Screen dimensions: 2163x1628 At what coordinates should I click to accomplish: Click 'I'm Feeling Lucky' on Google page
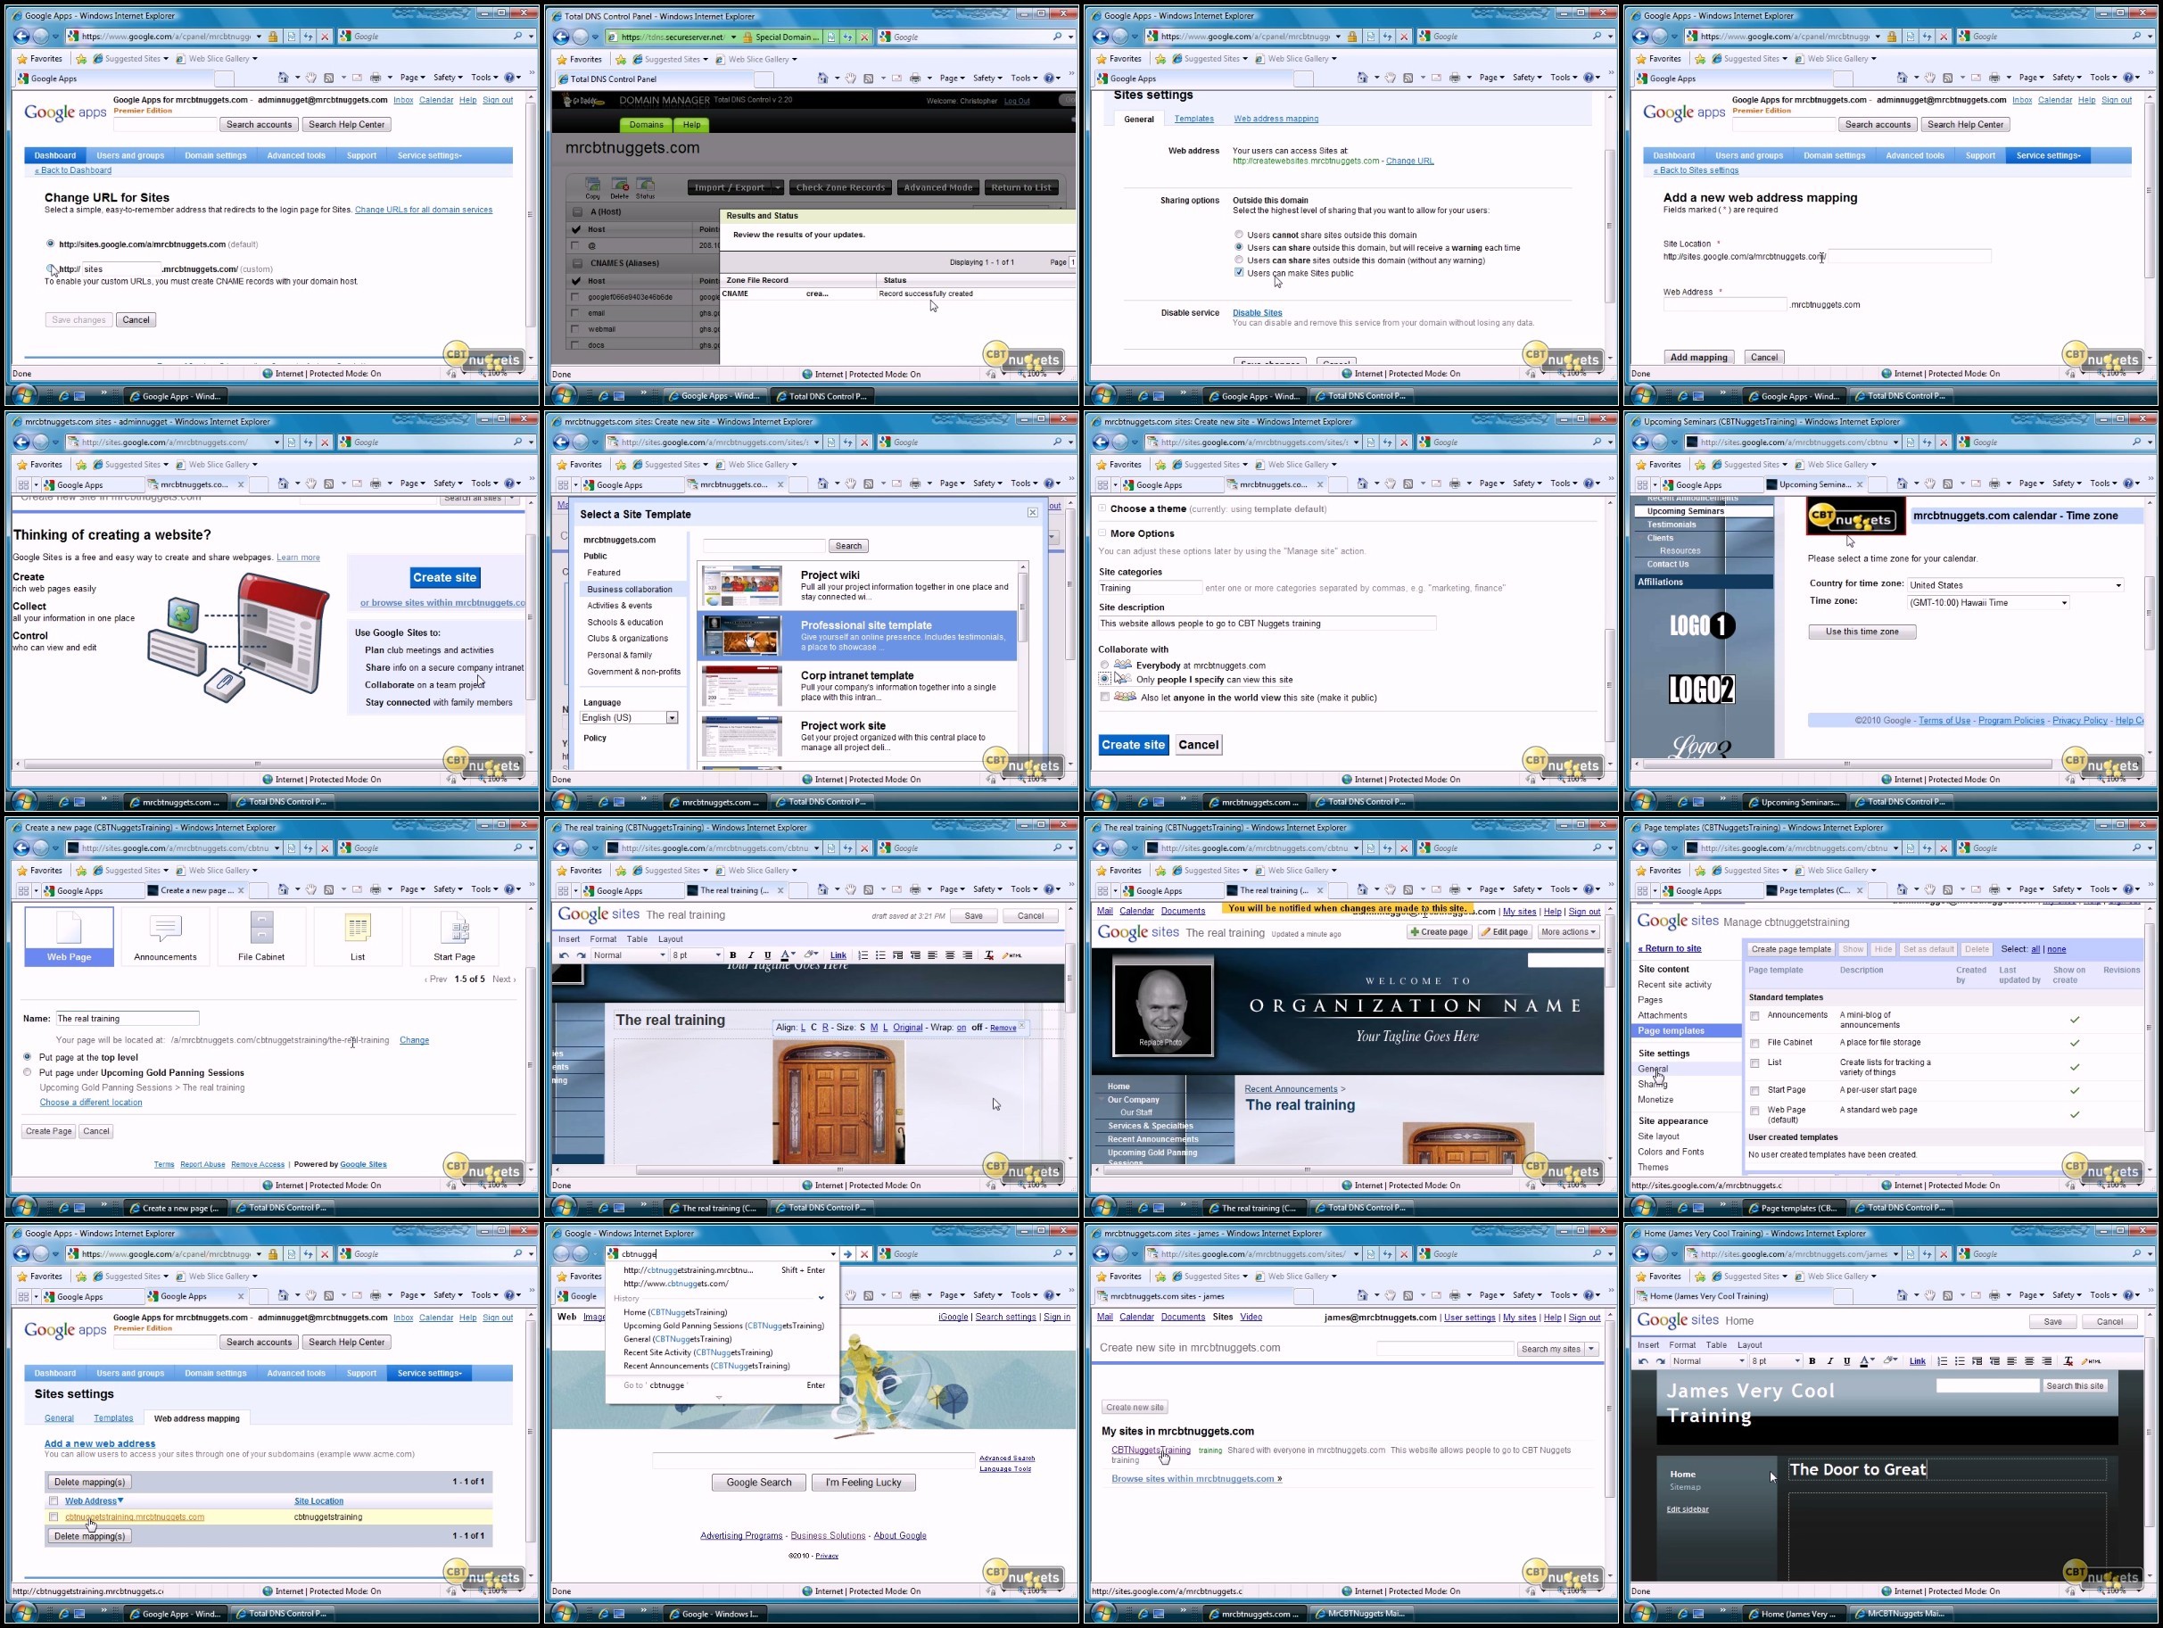pos(863,1483)
